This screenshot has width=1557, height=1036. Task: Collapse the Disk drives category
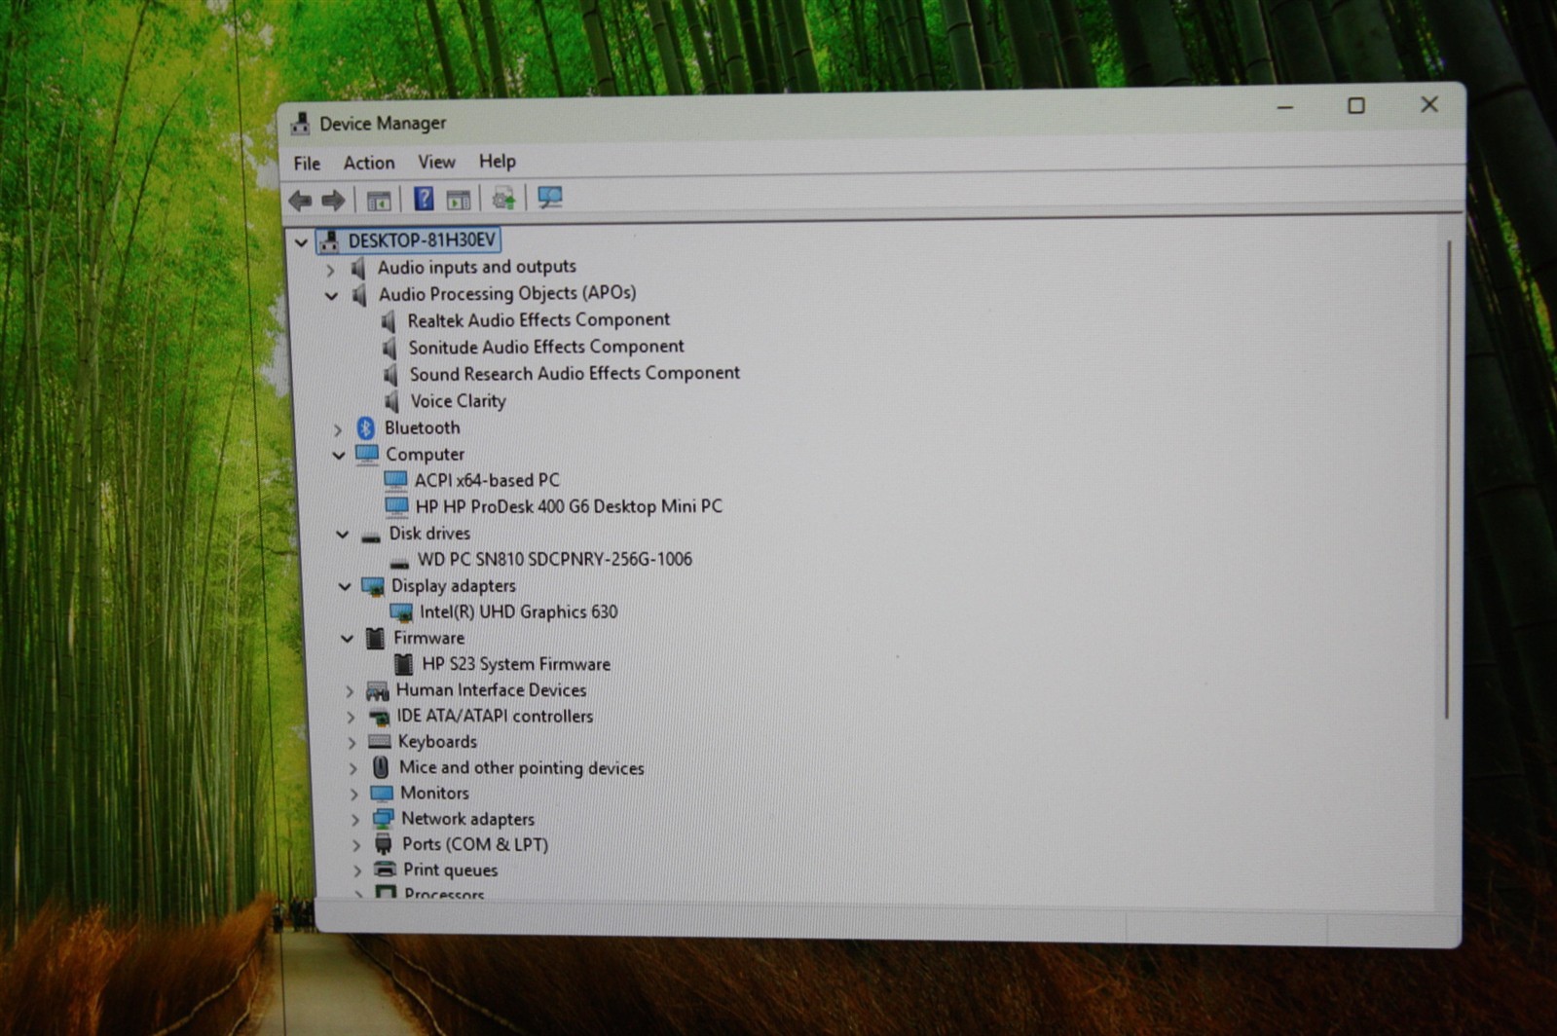[x=343, y=534]
